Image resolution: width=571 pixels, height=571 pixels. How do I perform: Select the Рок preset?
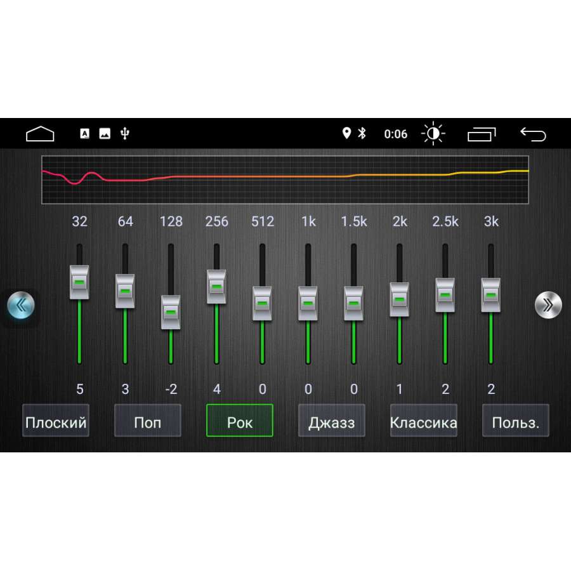point(240,420)
